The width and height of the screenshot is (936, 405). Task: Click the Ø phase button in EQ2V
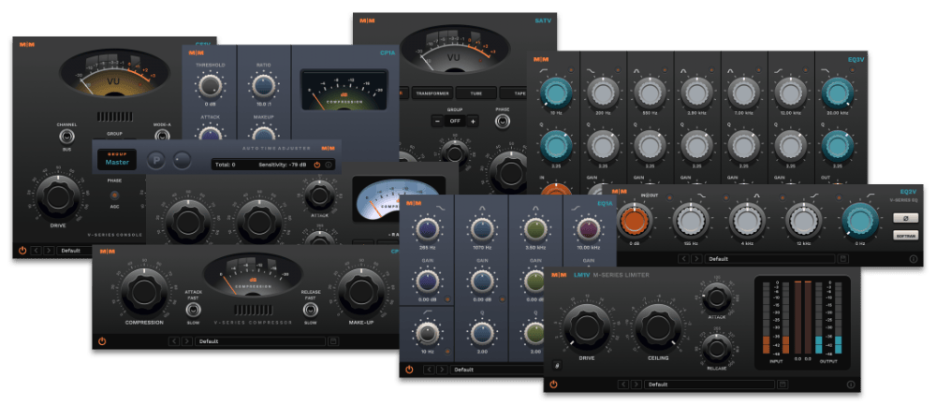click(x=905, y=218)
